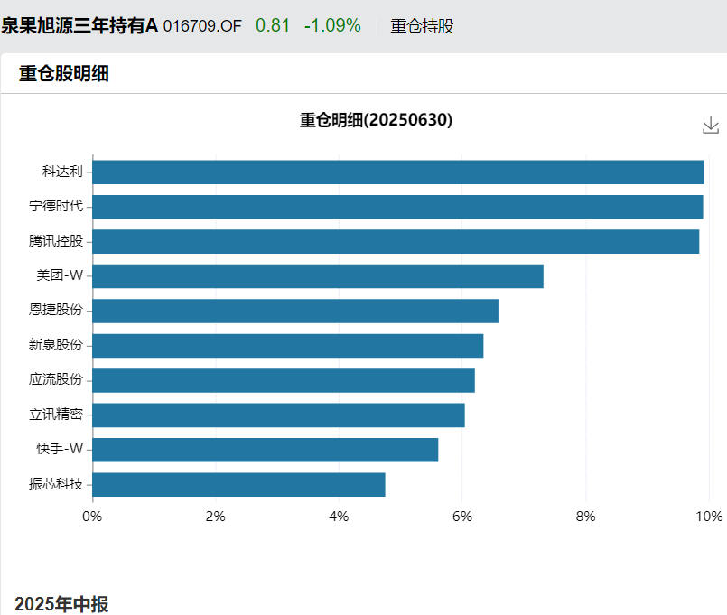Select the 新泉股份 holding bar
The height and width of the screenshot is (615, 727).
tap(288, 346)
